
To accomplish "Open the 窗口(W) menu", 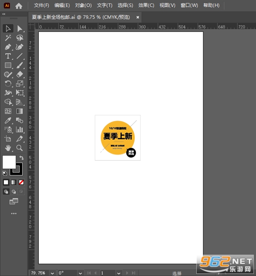I will point(189,6).
